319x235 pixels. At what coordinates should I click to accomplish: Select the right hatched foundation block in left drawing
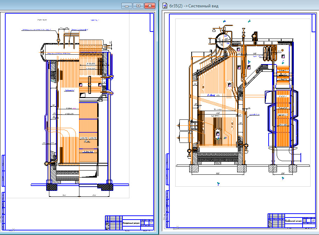pos(105,187)
